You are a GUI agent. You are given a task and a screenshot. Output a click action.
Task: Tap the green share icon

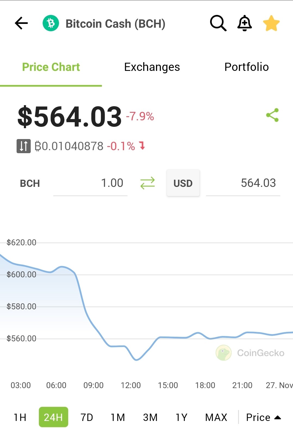(x=272, y=115)
